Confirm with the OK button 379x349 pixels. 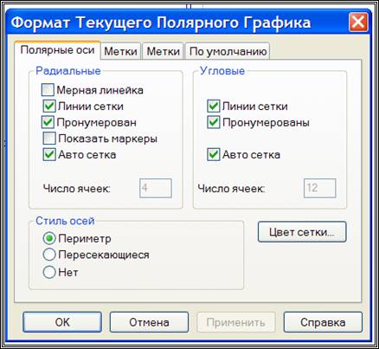(x=62, y=322)
